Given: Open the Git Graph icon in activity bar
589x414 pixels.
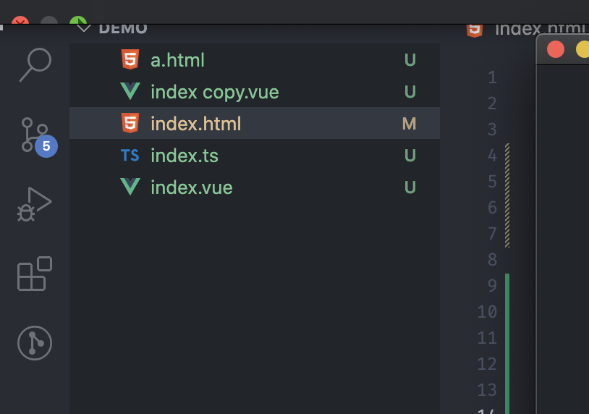Looking at the screenshot, I should (35, 343).
